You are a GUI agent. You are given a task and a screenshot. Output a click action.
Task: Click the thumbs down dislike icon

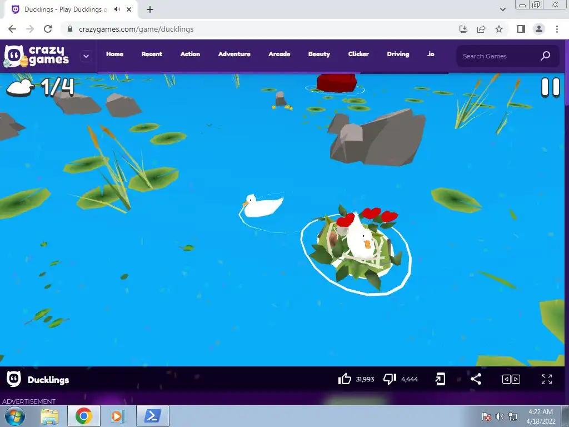(x=390, y=379)
